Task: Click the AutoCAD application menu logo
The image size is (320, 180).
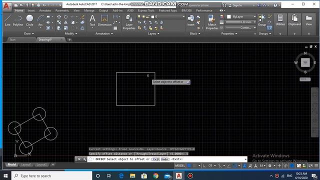Action: pos(6,6)
